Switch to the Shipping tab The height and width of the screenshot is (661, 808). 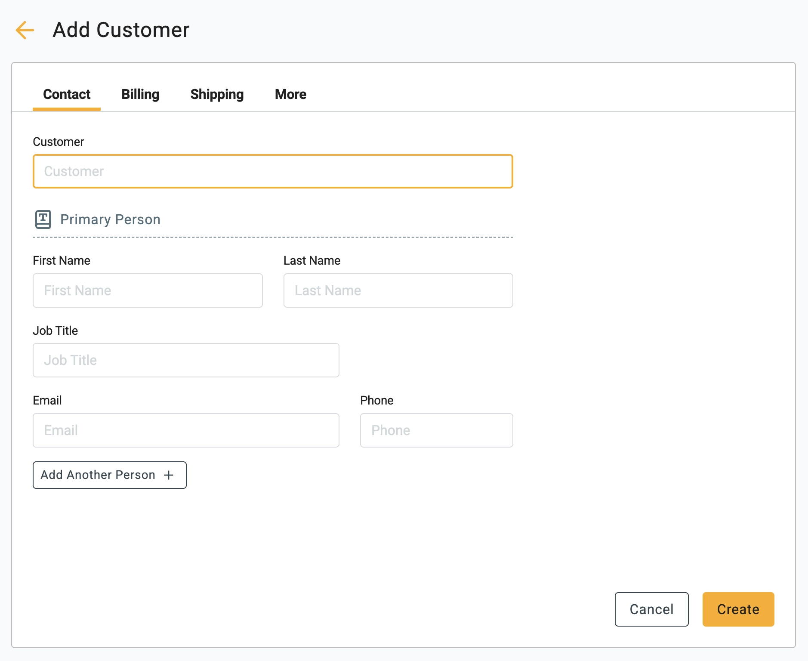click(217, 94)
